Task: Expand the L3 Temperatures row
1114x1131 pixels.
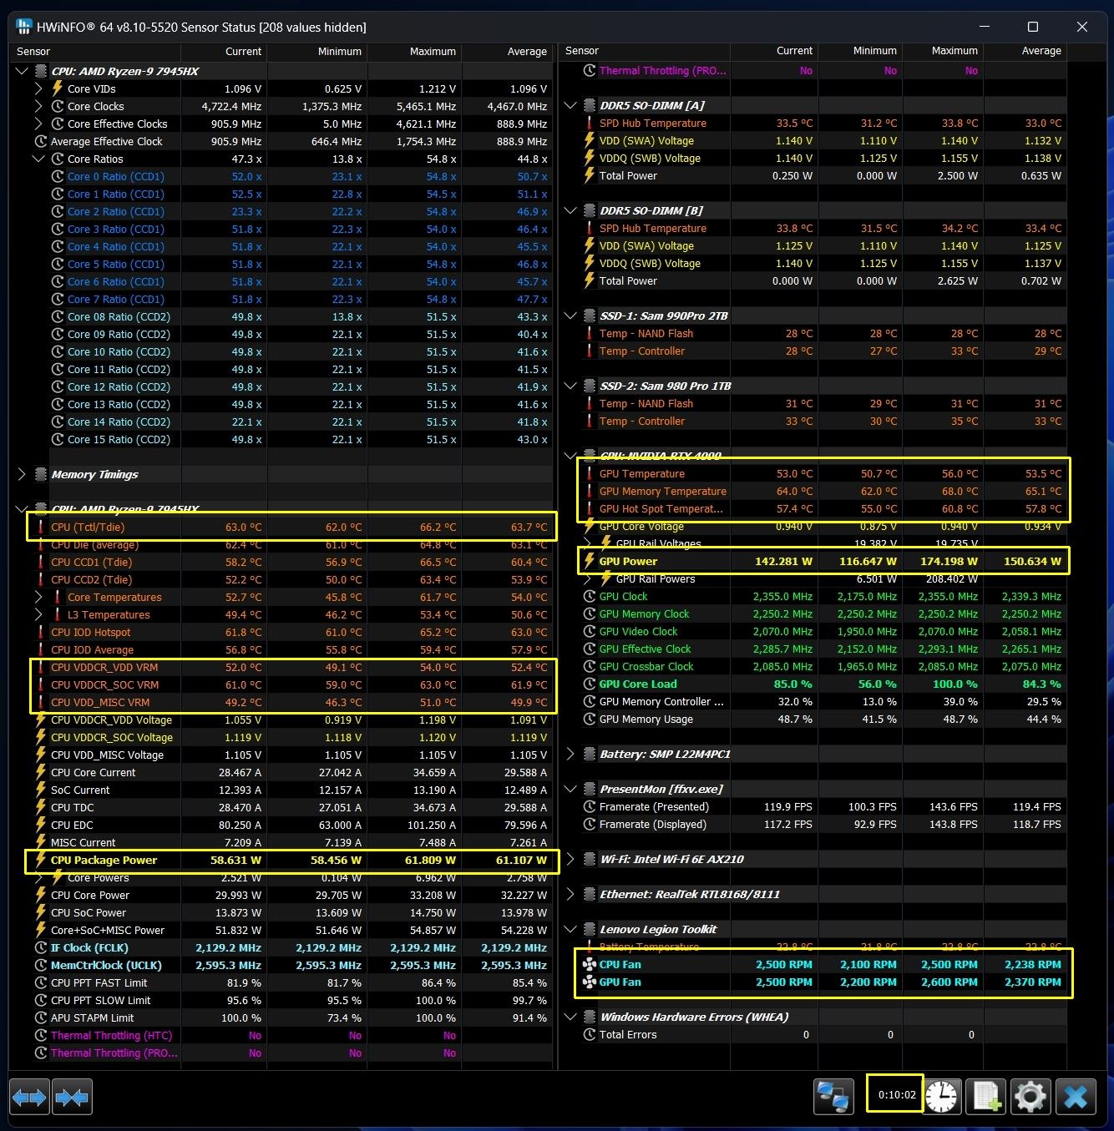Action: pos(38,614)
